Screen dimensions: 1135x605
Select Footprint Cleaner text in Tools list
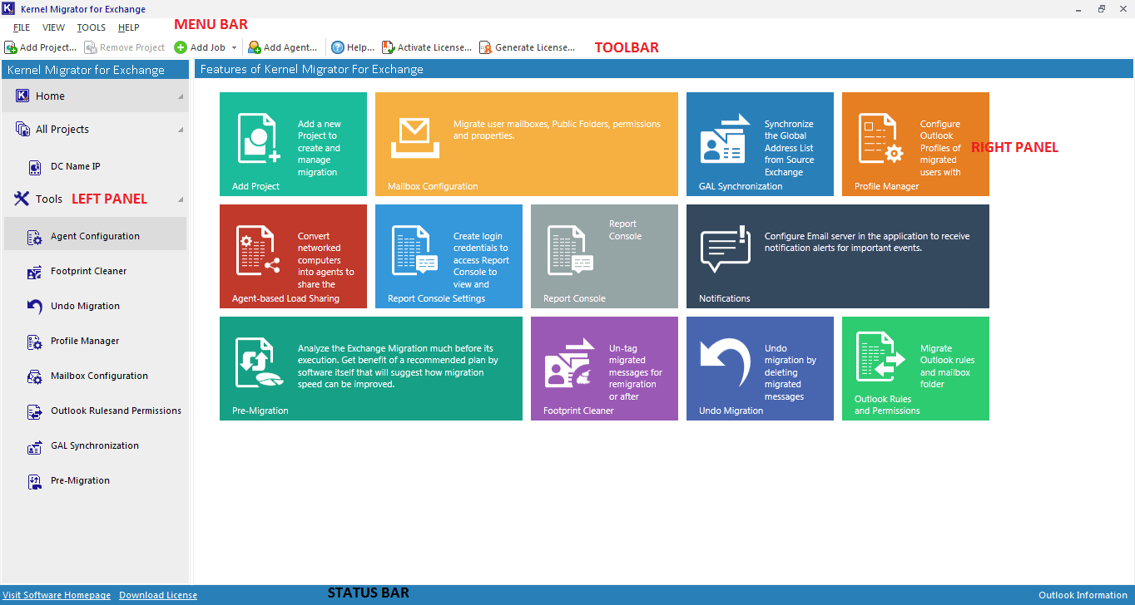click(88, 271)
